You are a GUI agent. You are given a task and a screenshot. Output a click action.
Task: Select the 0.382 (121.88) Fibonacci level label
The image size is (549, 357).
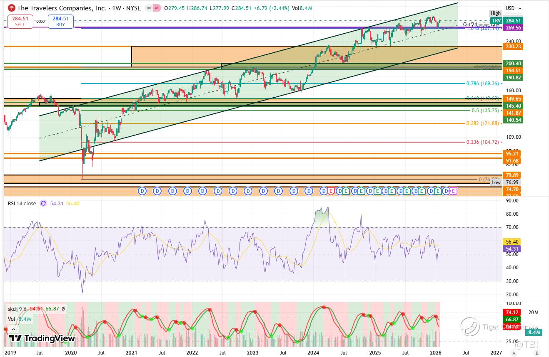(x=482, y=123)
